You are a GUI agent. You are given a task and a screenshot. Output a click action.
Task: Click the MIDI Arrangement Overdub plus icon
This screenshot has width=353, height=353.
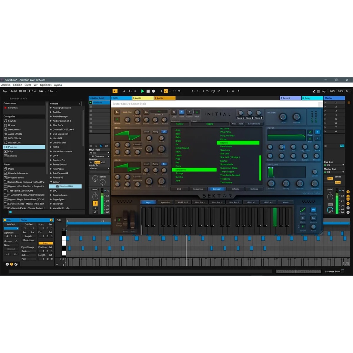tap(161, 91)
